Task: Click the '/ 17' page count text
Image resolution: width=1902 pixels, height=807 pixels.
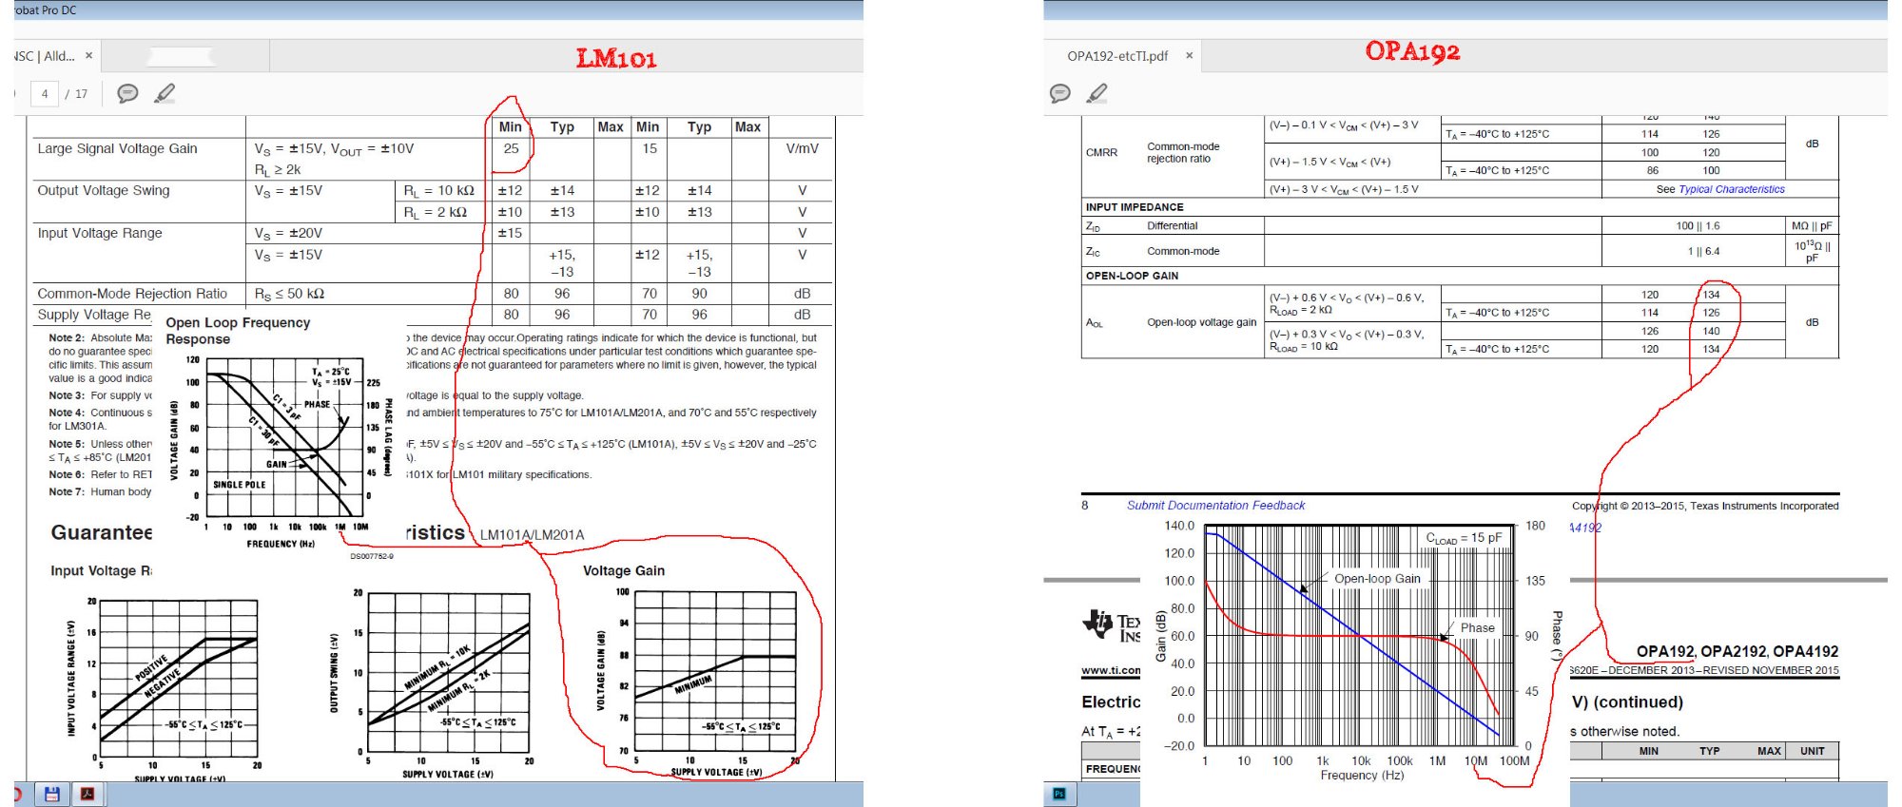Action: tap(76, 94)
